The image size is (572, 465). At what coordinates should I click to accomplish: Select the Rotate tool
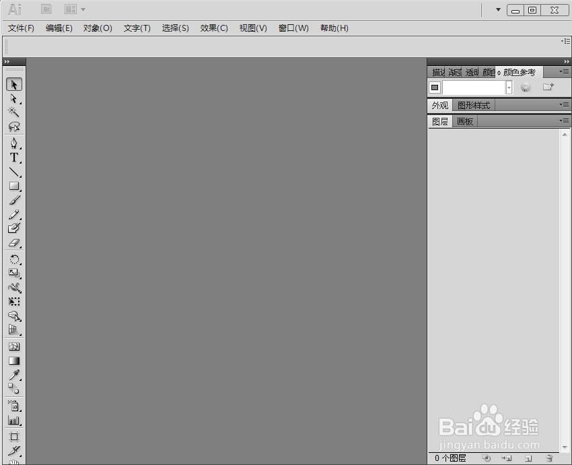[x=14, y=259]
